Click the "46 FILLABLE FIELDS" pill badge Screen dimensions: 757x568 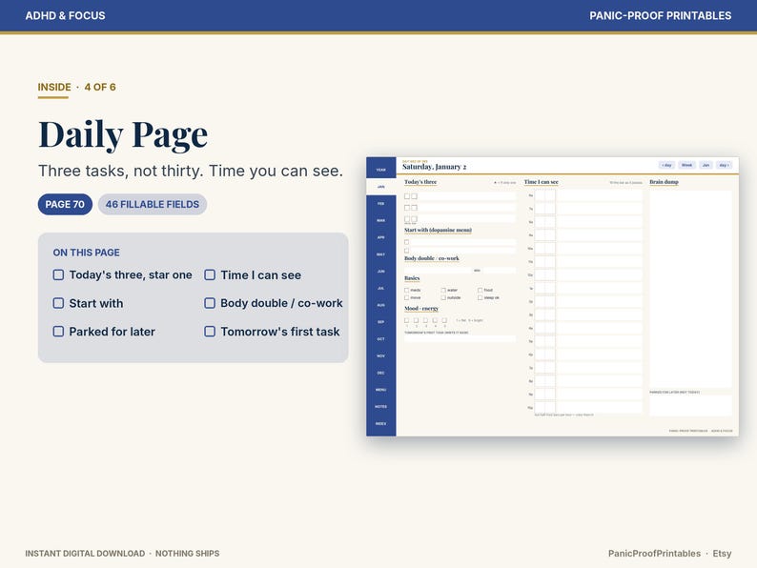click(x=153, y=204)
